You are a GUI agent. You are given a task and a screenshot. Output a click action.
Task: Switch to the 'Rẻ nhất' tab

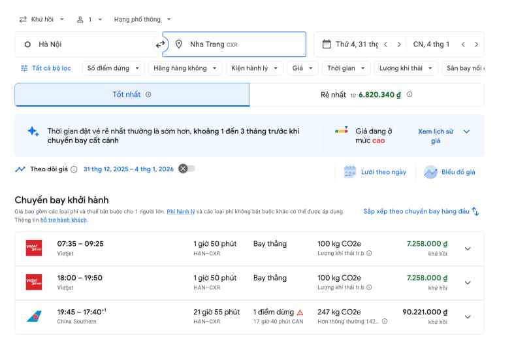coord(366,95)
